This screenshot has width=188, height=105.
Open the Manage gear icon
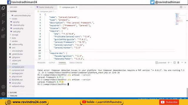click(x=3, y=94)
